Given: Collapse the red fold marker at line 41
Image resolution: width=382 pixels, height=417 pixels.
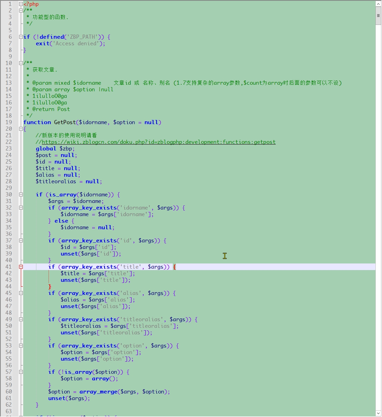Looking at the screenshot, I should tap(21, 267).
